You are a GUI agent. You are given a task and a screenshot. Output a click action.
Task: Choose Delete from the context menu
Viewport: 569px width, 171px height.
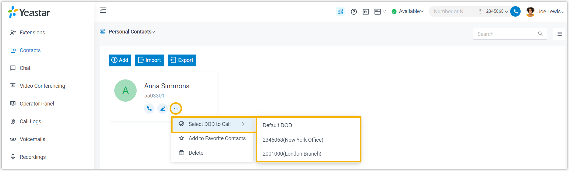pos(212,153)
